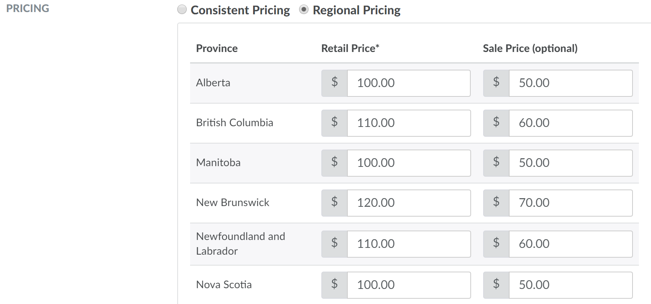Click Newfoundland and Labrador retail price field

[408, 244]
